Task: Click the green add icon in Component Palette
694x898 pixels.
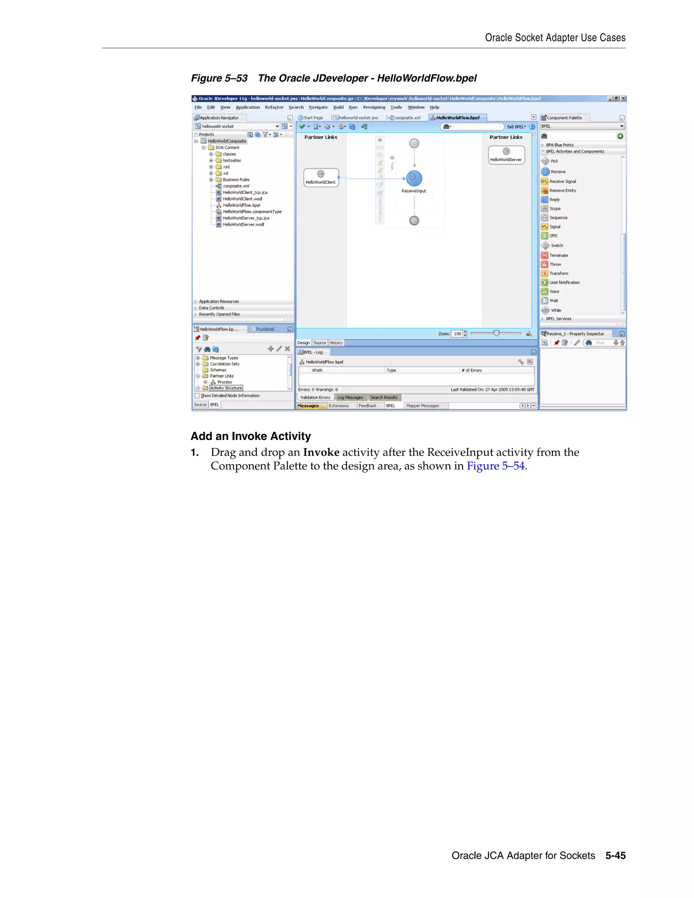Action: pos(620,136)
